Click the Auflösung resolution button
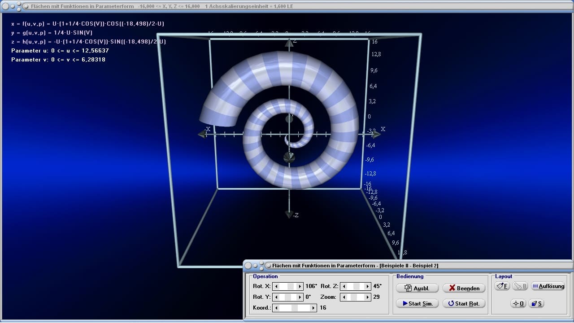 [548, 286]
